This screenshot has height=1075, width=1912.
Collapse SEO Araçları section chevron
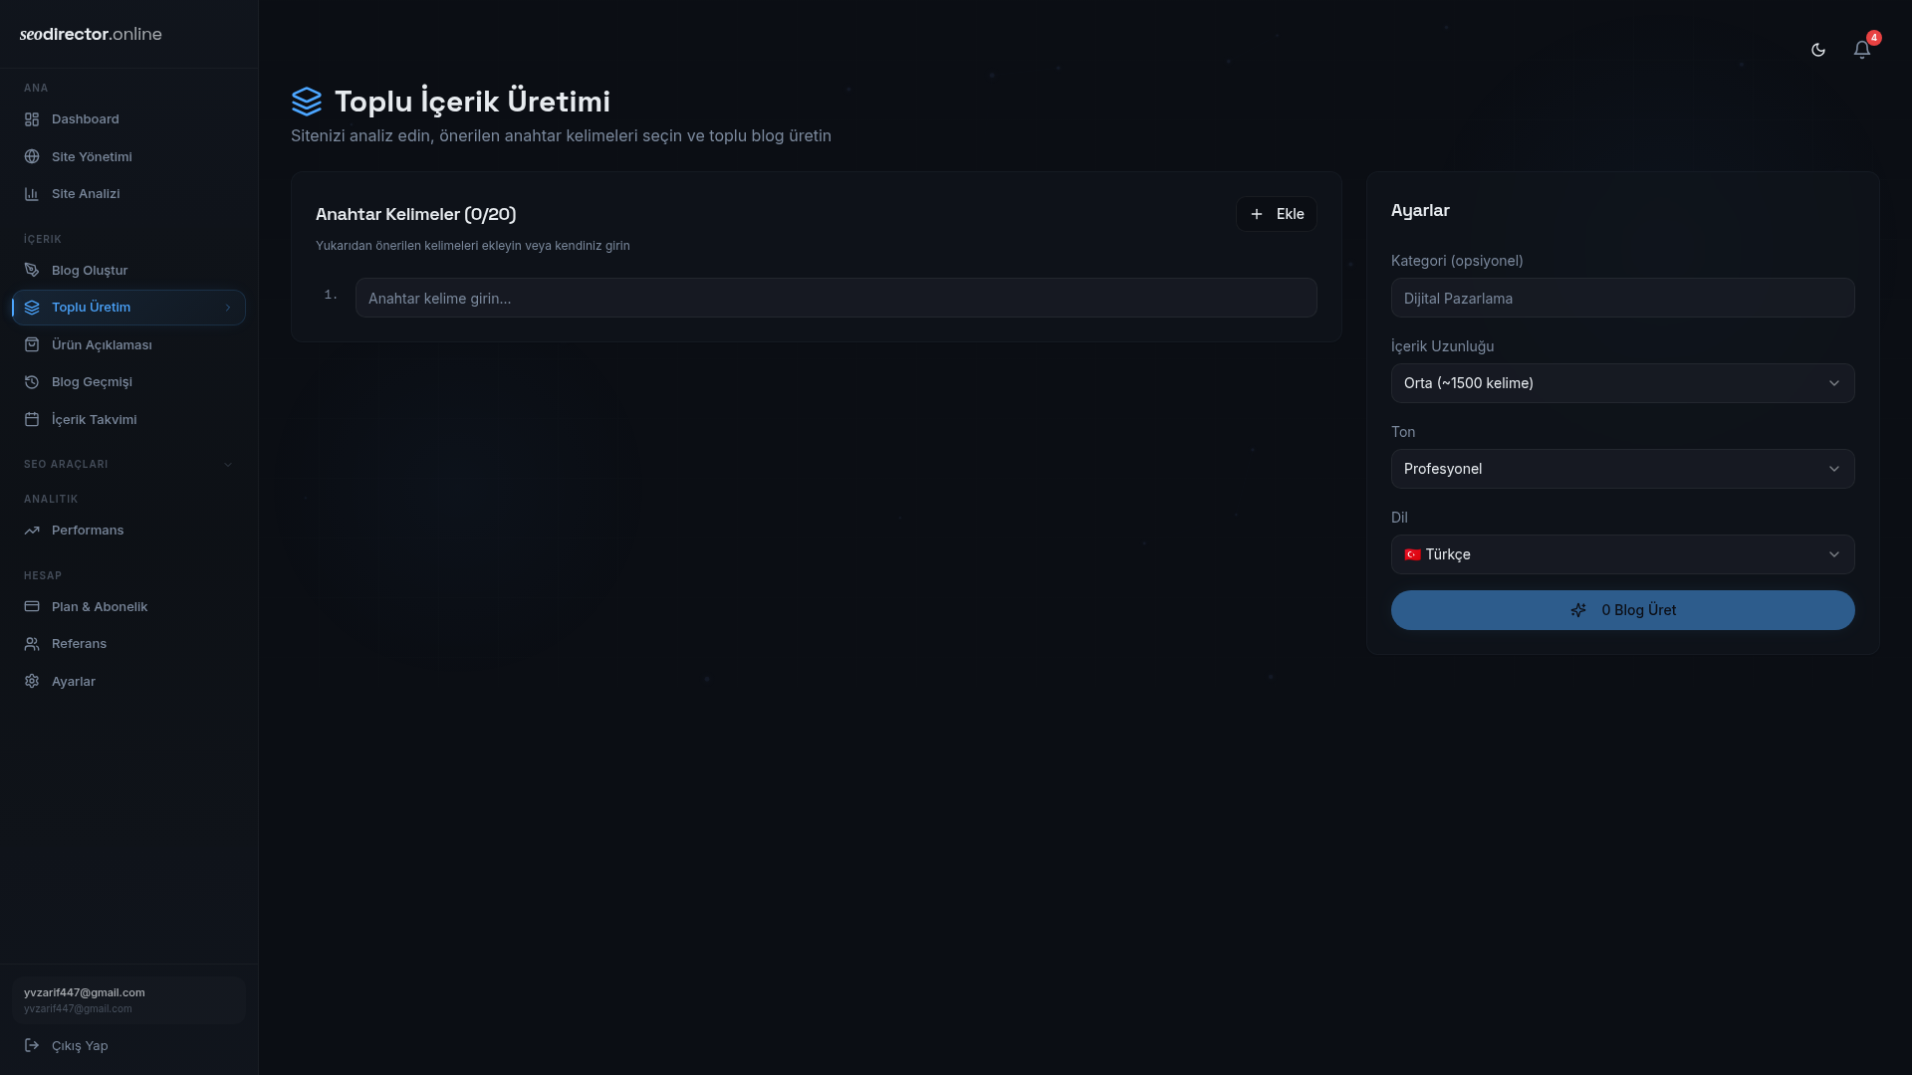[x=228, y=465]
